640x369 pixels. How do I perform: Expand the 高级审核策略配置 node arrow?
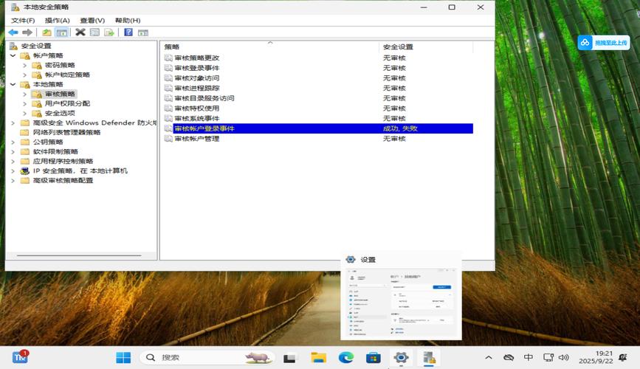[x=13, y=180]
